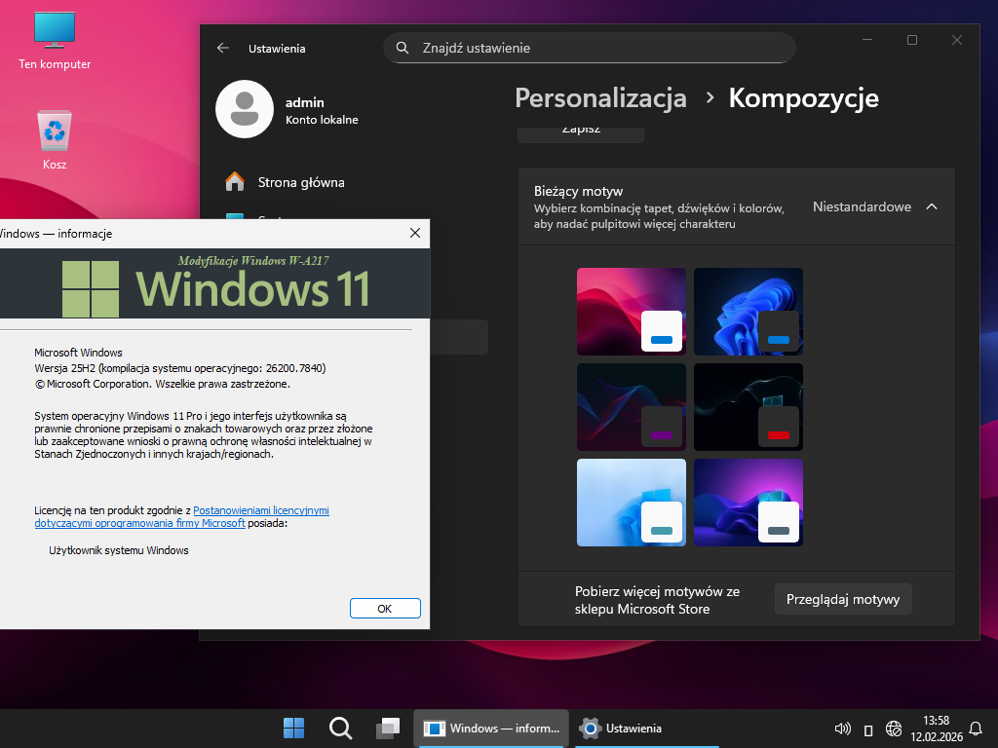Choose the light blue bloom theme
Screen dimensions: 998x748
pyautogui.click(x=631, y=503)
